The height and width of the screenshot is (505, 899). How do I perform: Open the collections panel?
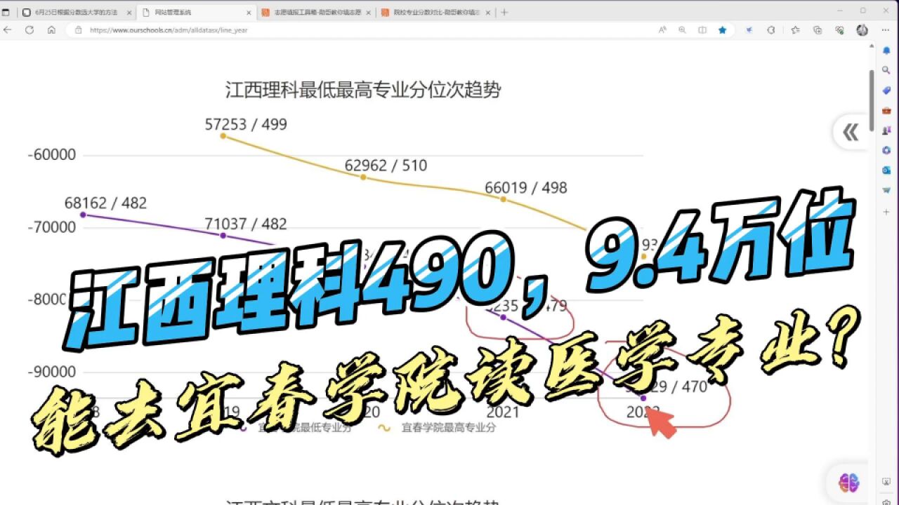818,30
